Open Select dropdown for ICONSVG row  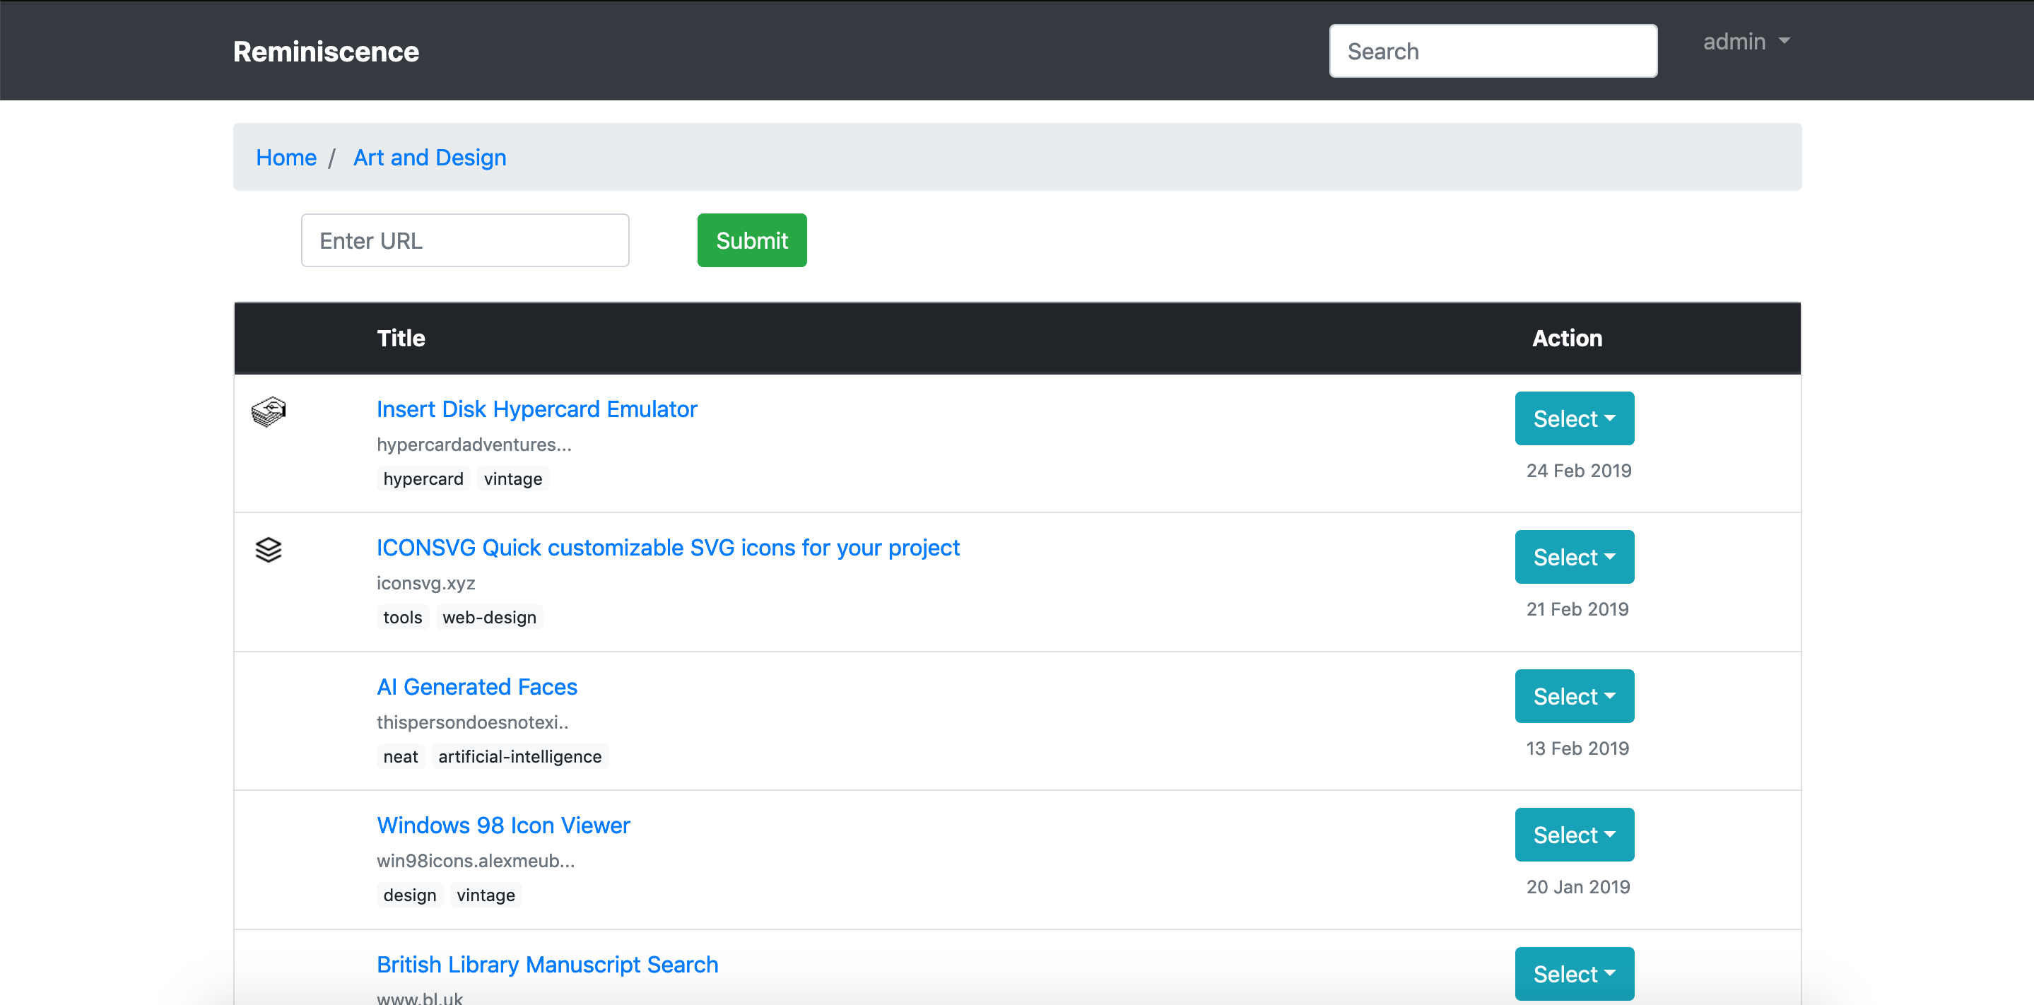pos(1574,558)
